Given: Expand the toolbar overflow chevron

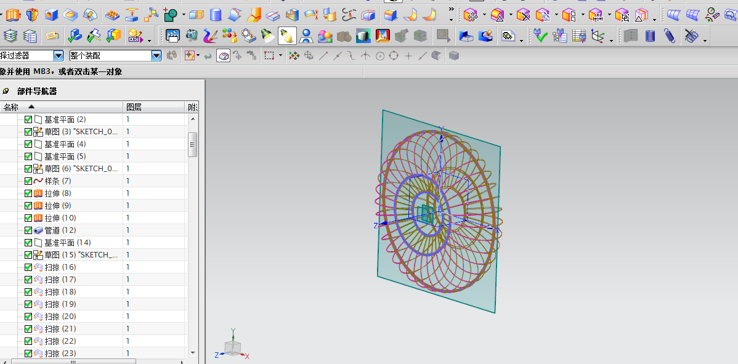Looking at the screenshot, I should tap(452, 9).
